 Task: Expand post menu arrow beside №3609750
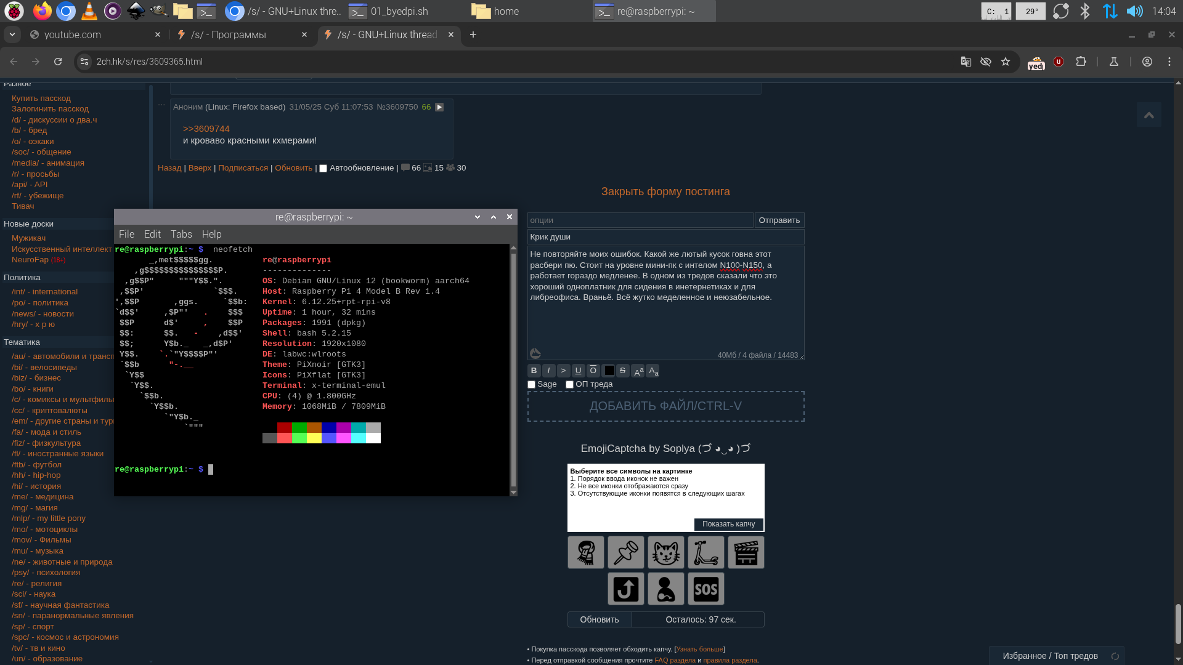tap(439, 107)
